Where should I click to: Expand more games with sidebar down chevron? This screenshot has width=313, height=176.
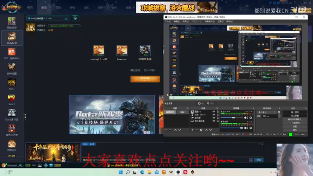pos(12,160)
